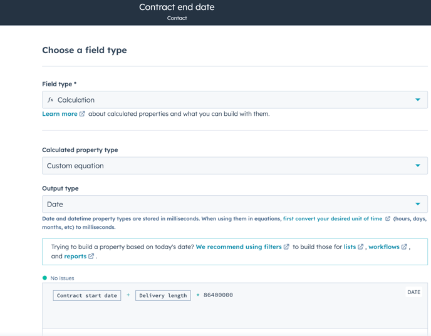Click the Contact subtitle in header

[177, 18]
